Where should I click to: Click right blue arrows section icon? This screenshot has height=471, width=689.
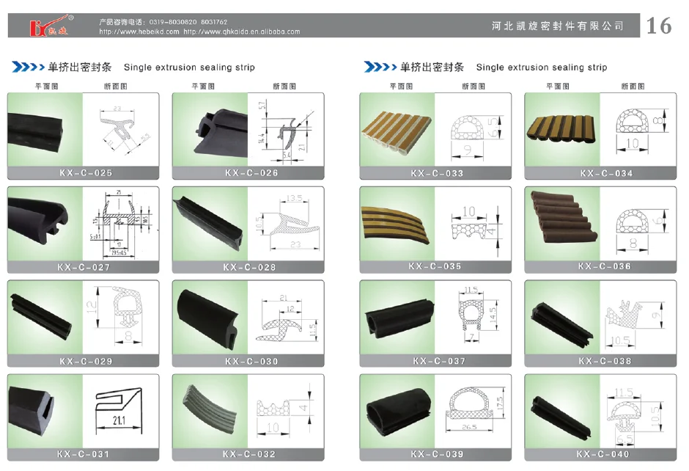[x=380, y=67]
